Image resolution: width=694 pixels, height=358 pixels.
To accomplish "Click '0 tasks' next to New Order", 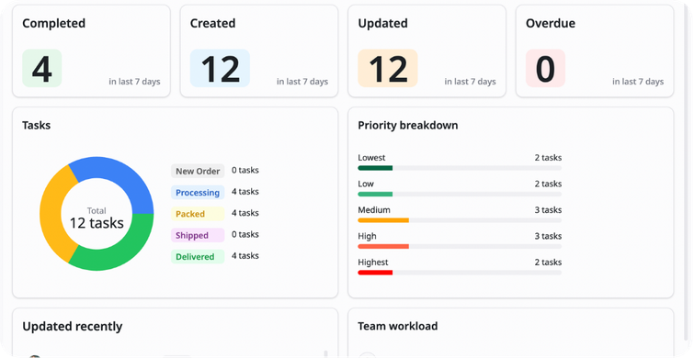I will pyautogui.click(x=245, y=170).
